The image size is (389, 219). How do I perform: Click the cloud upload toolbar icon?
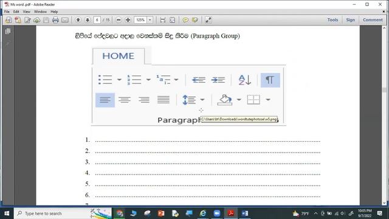(x=36, y=20)
